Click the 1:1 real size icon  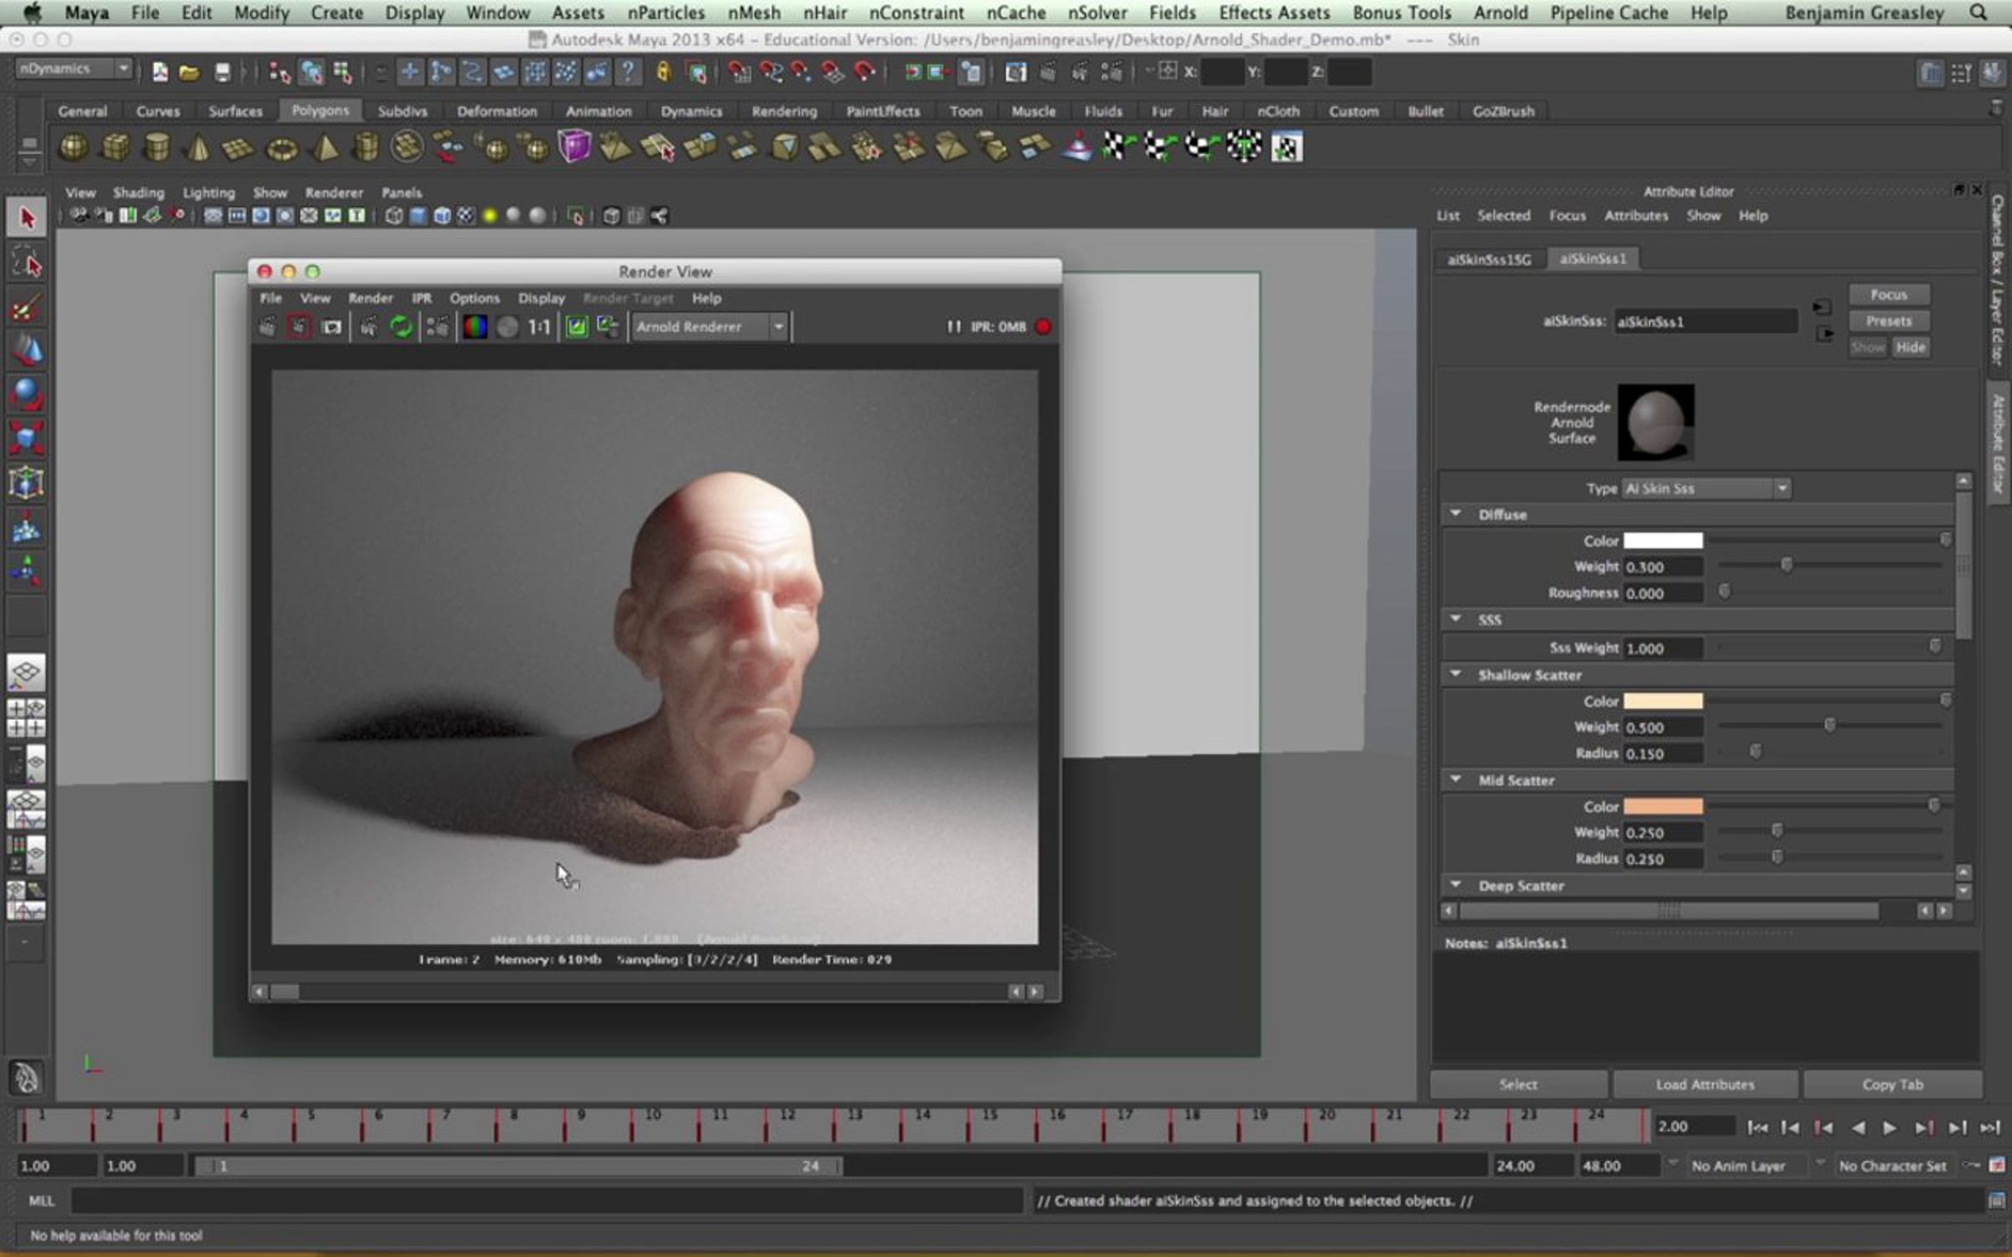(539, 327)
